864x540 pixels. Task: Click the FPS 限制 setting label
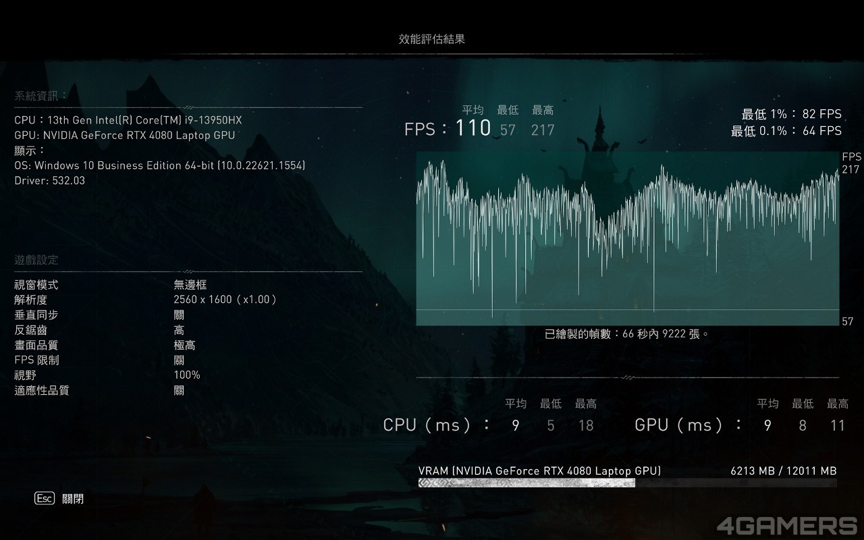click(x=36, y=360)
